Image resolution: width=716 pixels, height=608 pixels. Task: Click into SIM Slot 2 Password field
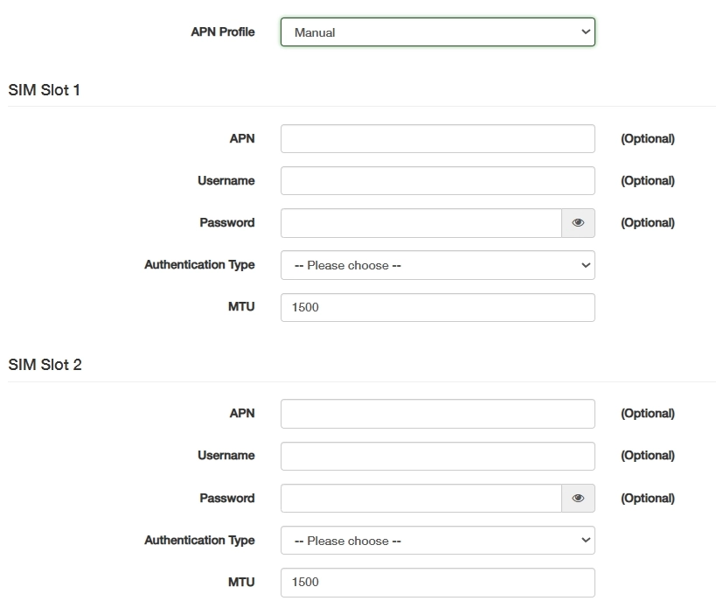pos(421,498)
